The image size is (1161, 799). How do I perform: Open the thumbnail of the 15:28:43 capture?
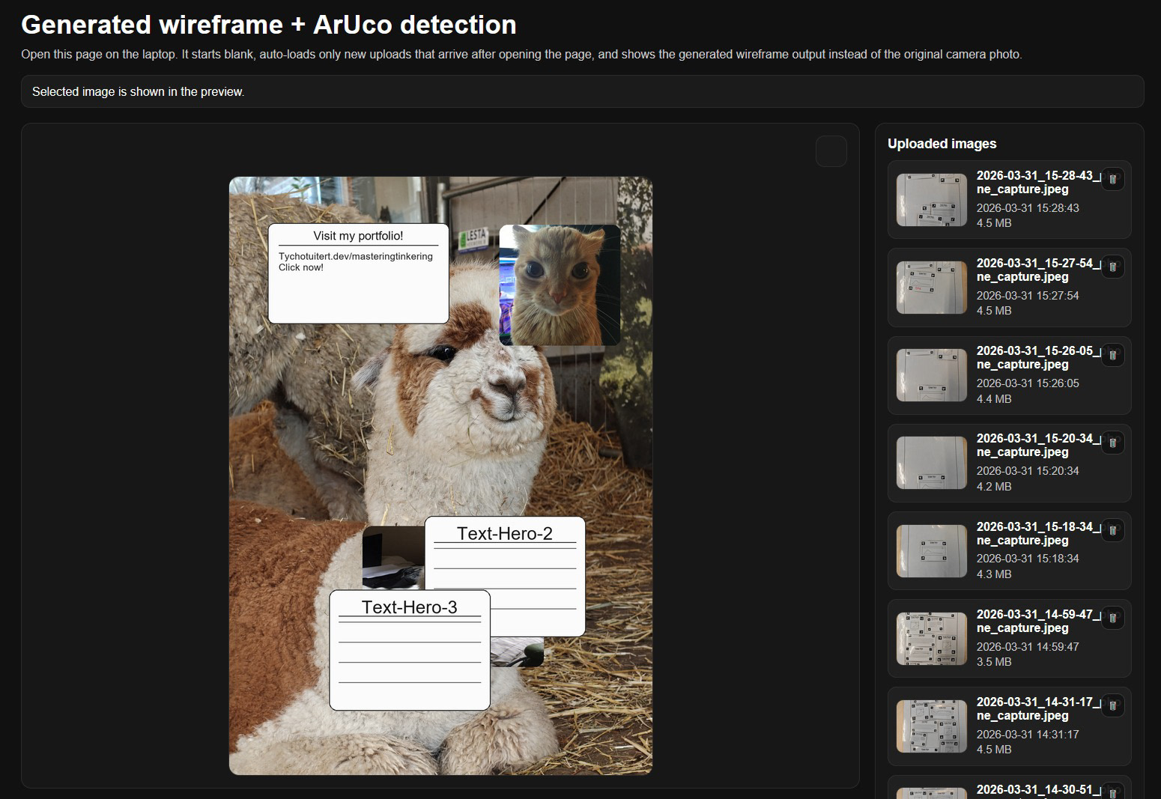click(x=932, y=200)
